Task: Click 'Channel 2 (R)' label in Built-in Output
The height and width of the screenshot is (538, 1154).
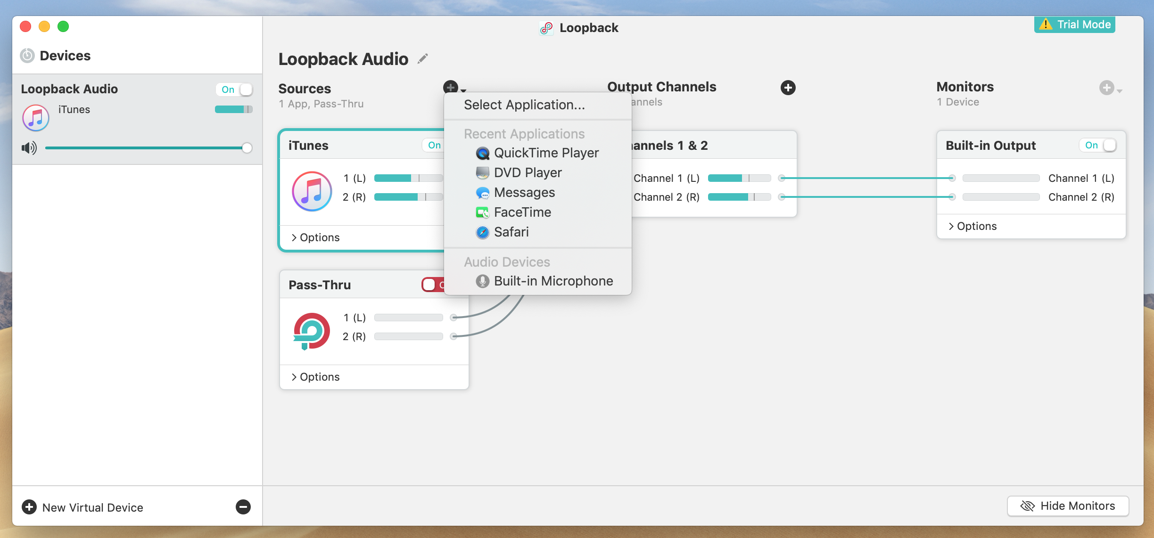Action: tap(1081, 197)
